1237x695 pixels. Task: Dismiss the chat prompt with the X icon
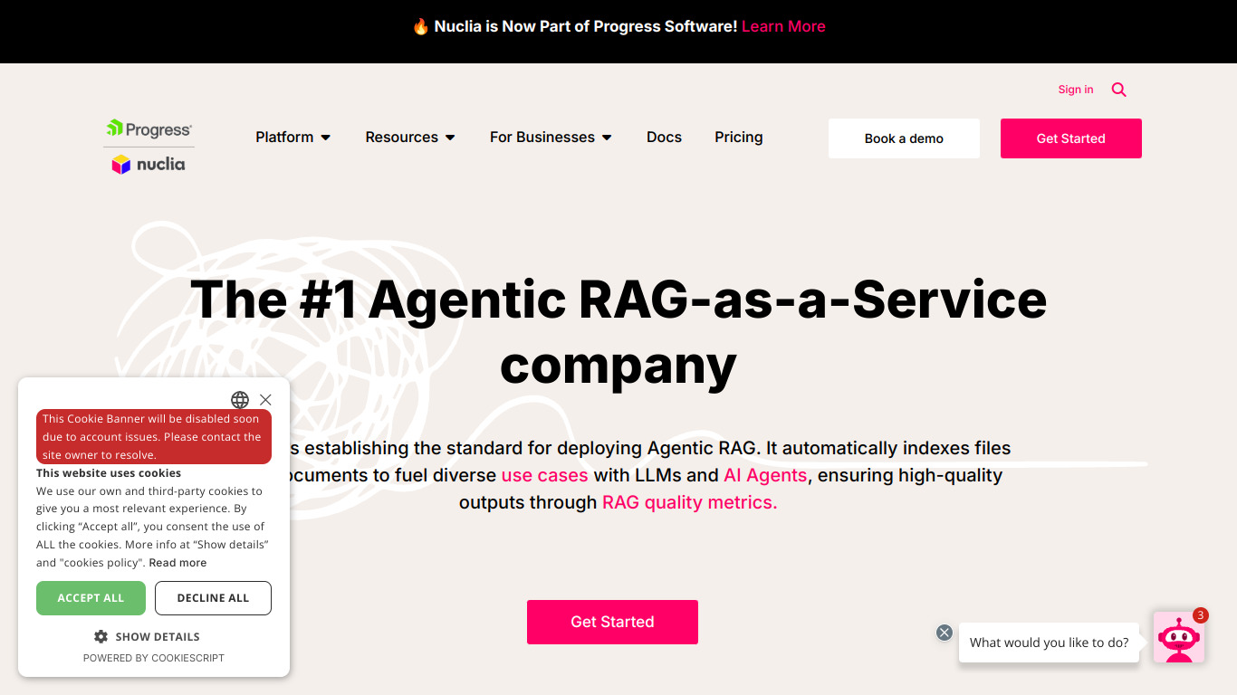click(945, 633)
